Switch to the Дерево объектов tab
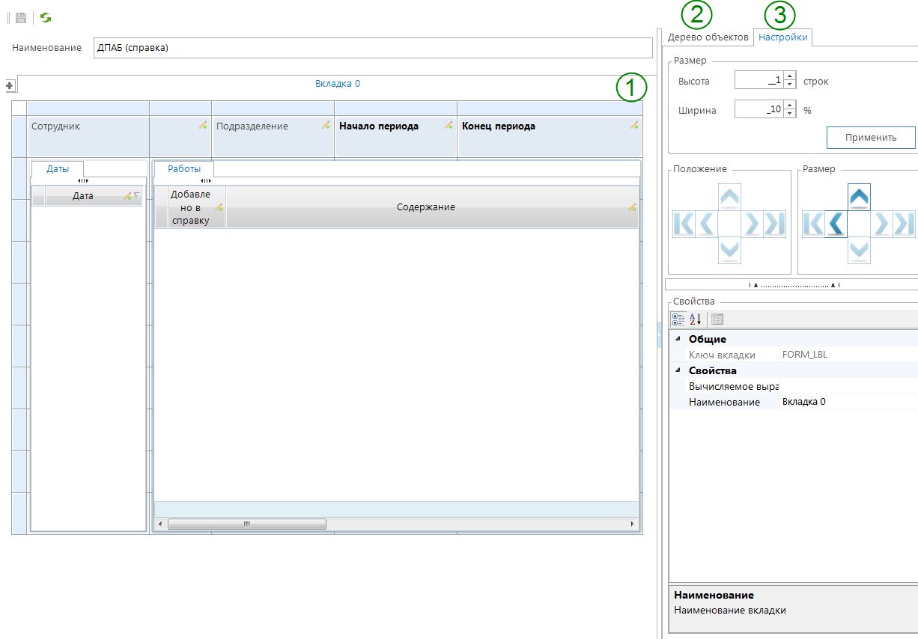 pos(708,37)
